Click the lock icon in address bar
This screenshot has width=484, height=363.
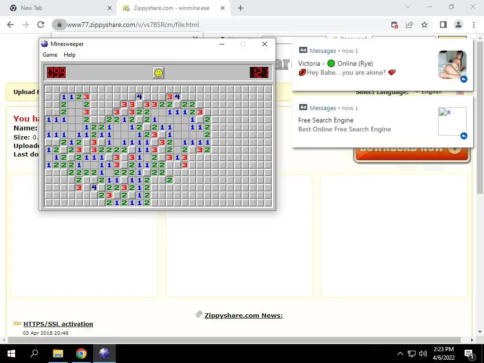click(x=60, y=25)
